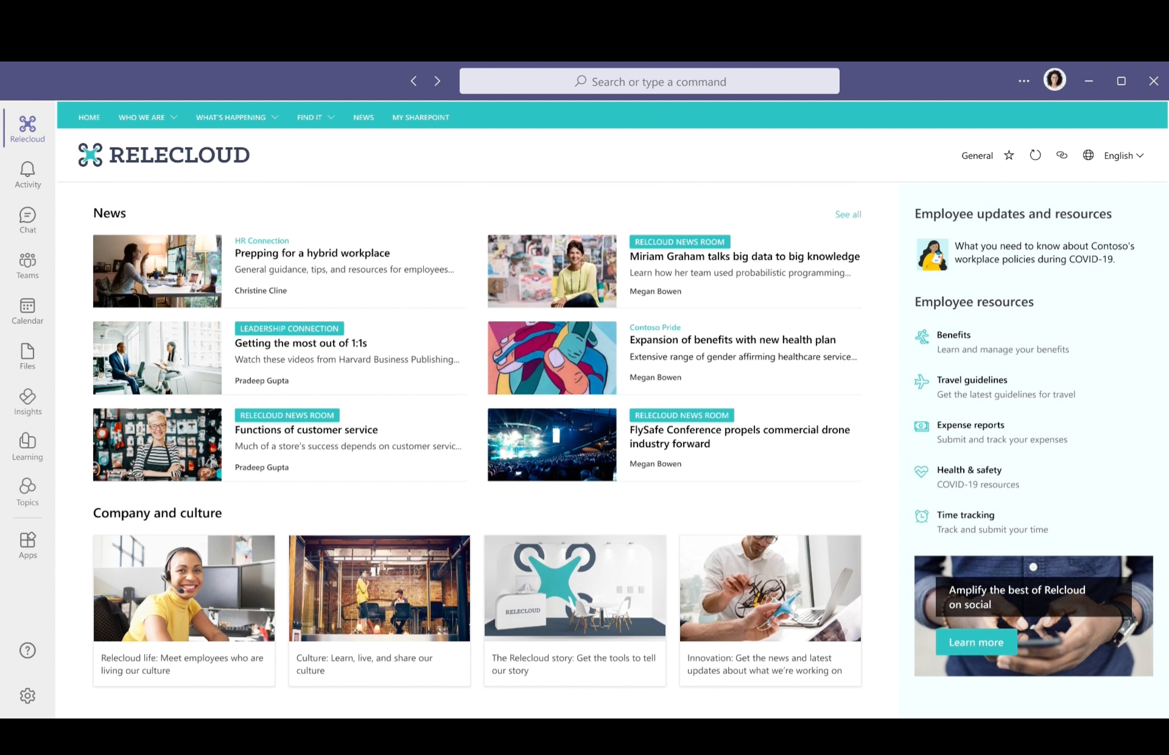Open the English language dropdown
1169x755 pixels.
1123,155
